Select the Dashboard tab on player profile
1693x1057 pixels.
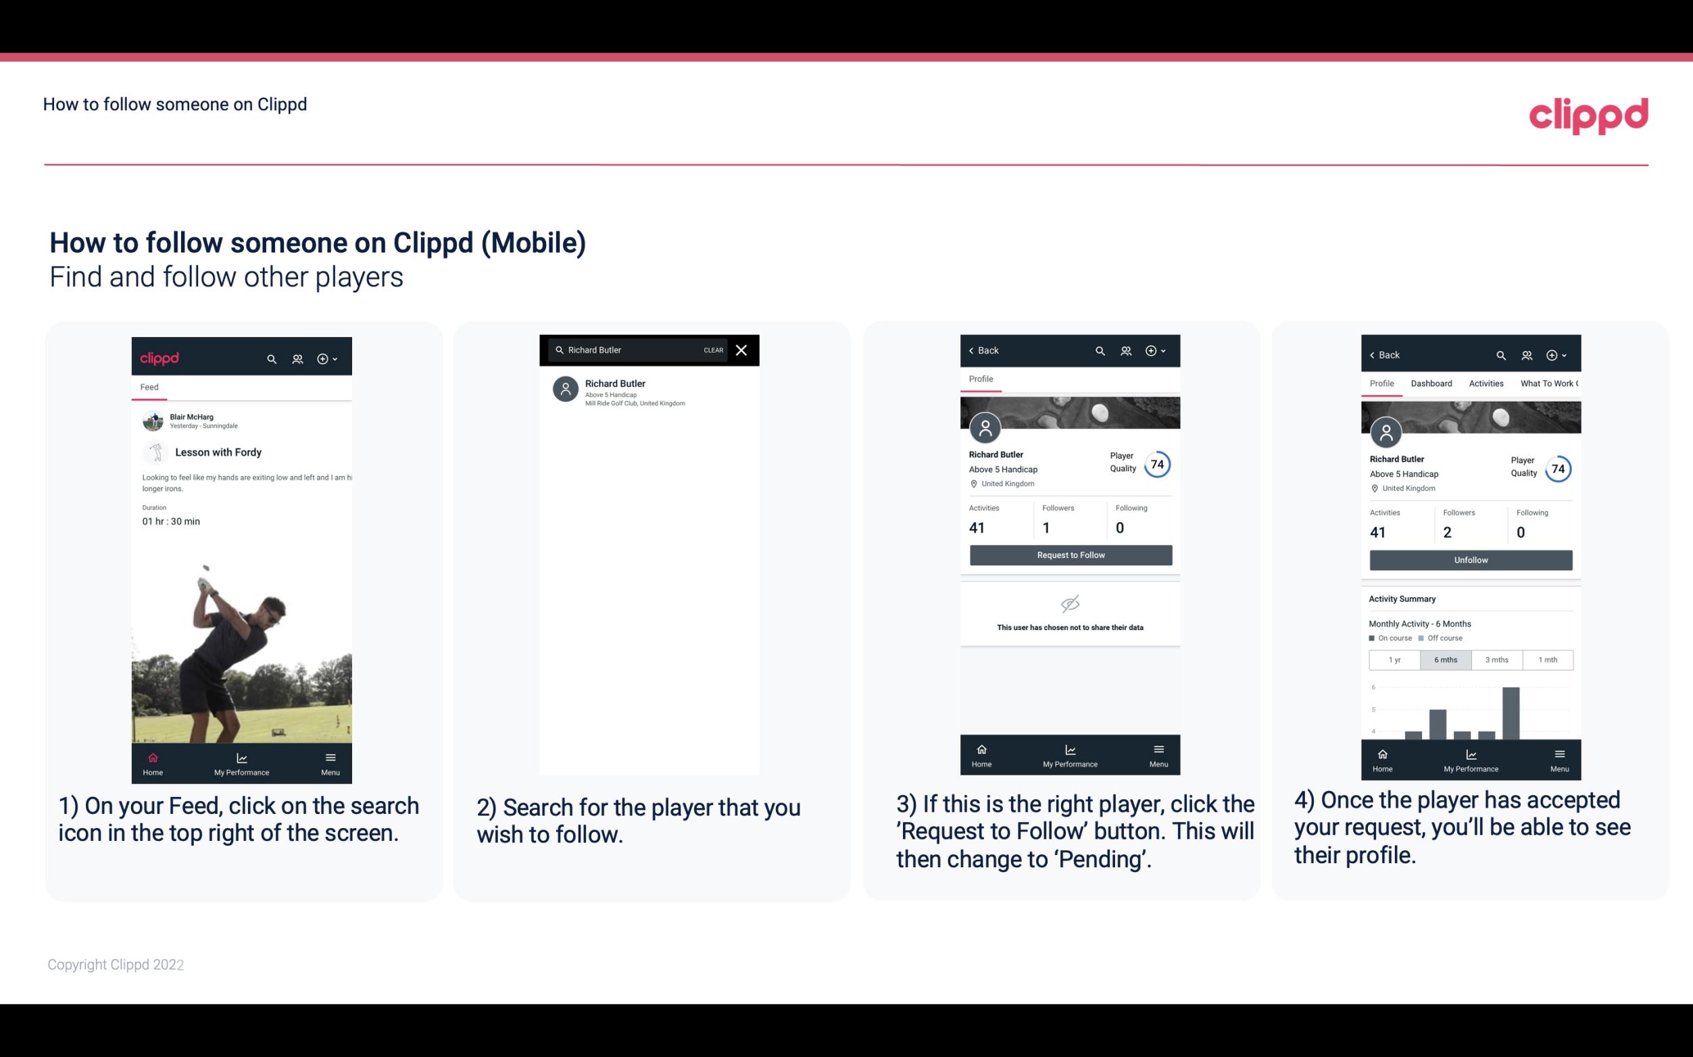1431,384
